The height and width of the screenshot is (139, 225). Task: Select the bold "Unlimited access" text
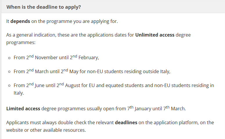[155, 35]
